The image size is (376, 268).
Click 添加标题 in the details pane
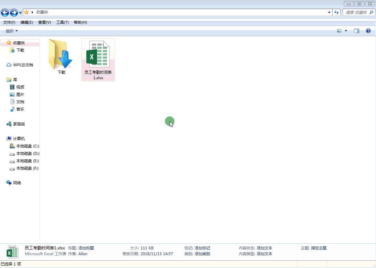pyautogui.click(x=86, y=248)
